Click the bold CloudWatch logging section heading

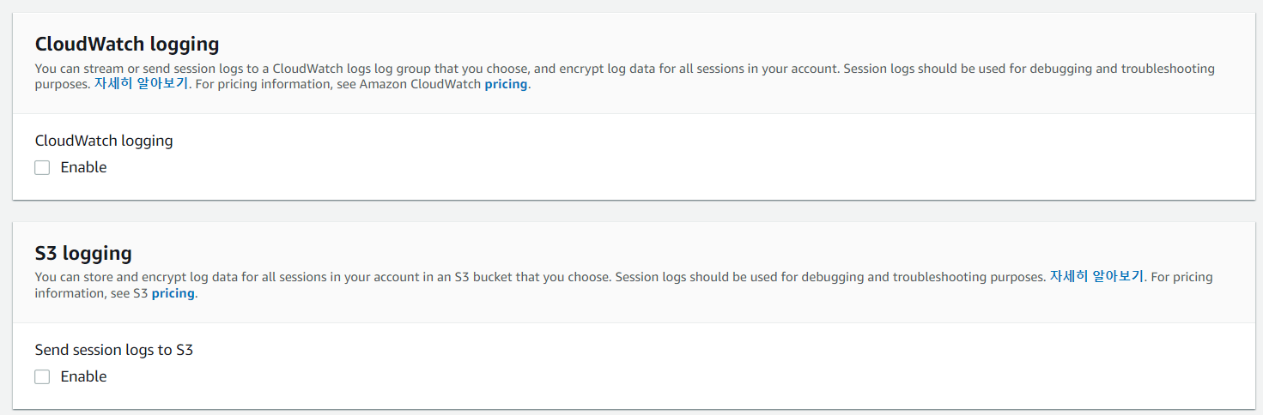[x=127, y=44]
